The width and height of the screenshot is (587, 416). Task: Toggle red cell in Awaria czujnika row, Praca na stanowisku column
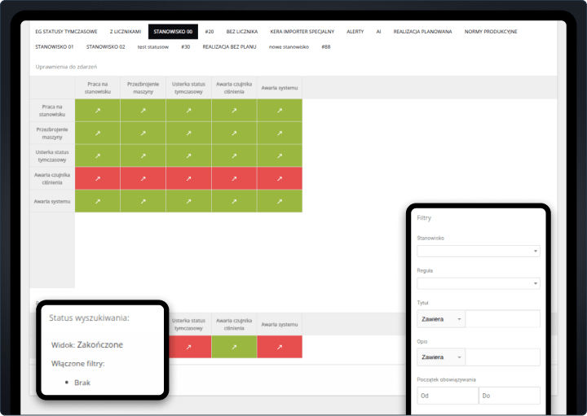click(x=97, y=177)
